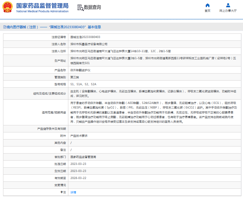Click 备注 row label
This screenshot has height=198, width=243.
[x=63, y=150]
